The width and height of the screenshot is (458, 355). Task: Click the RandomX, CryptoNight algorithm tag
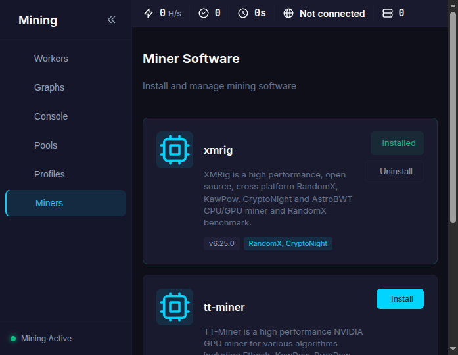click(x=288, y=243)
